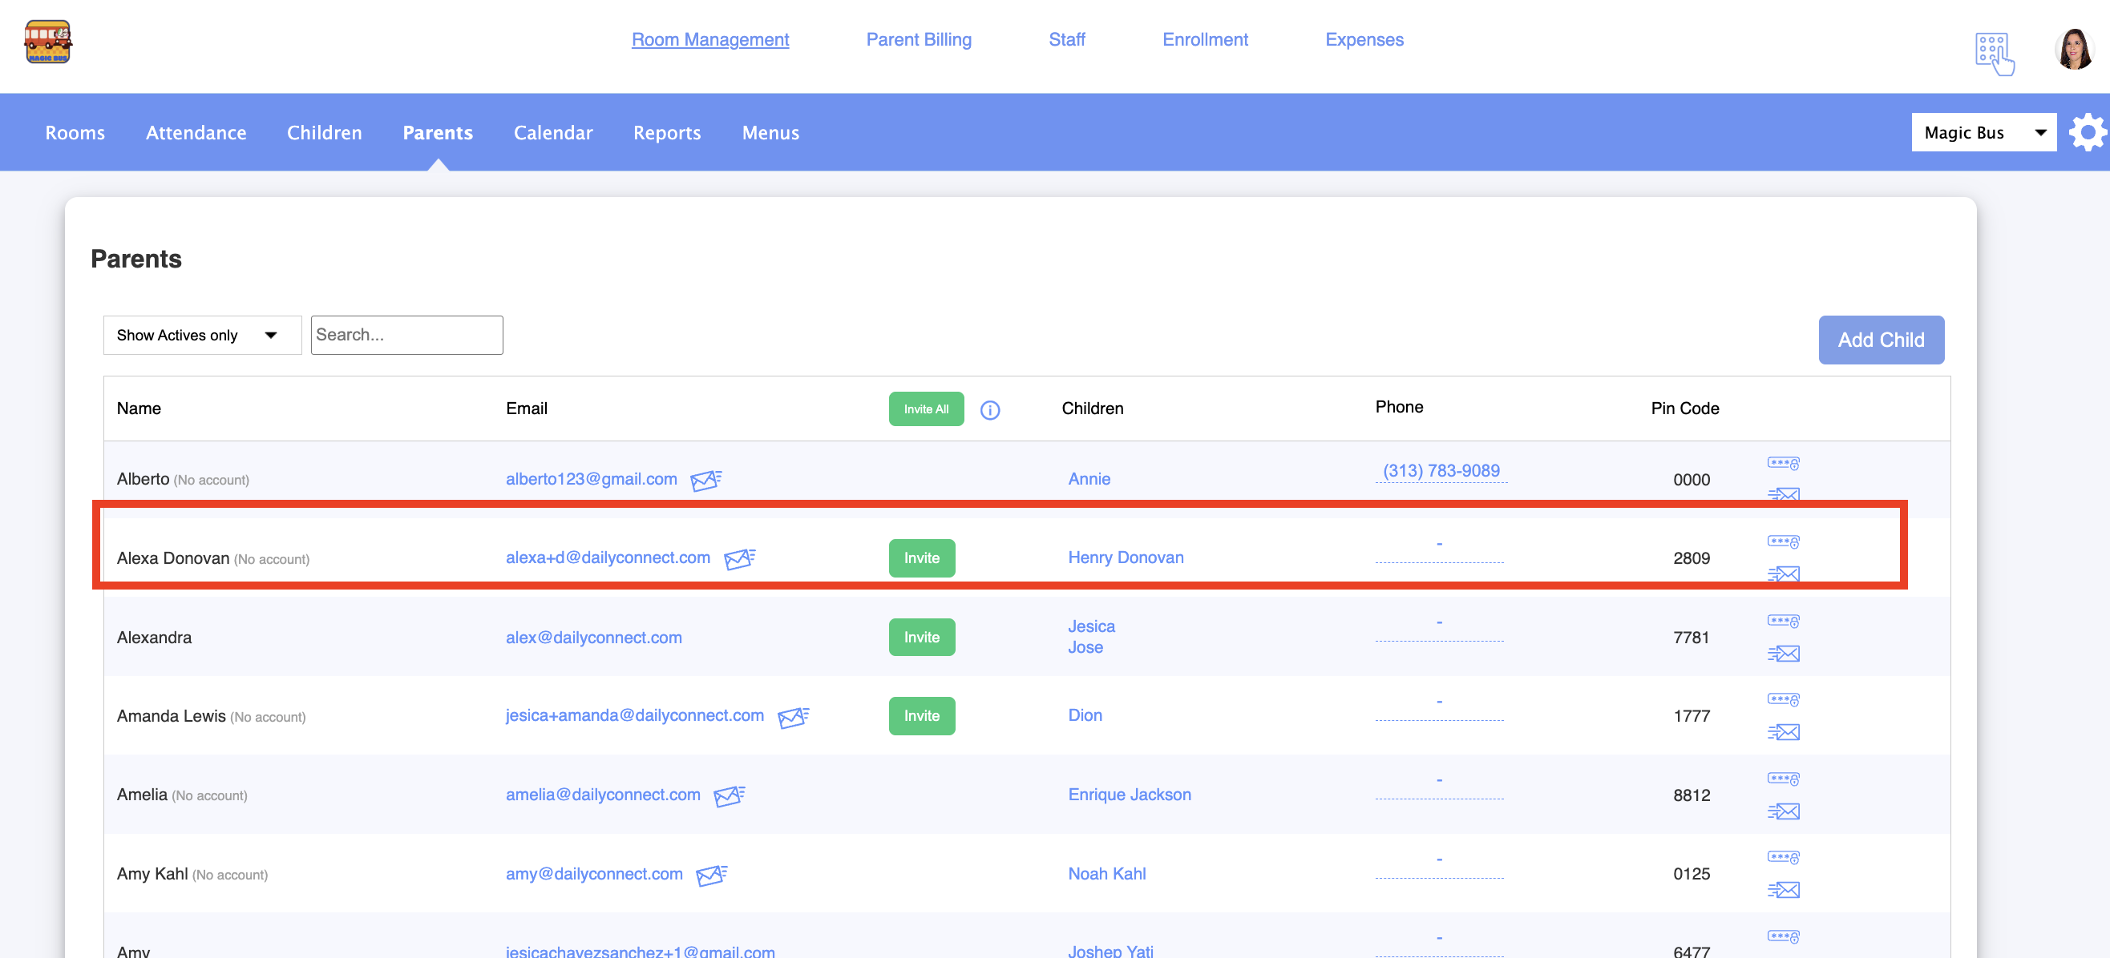
Task: Click the send pin email icon for Amanda Lewis
Action: click(x=1782, y=731)
